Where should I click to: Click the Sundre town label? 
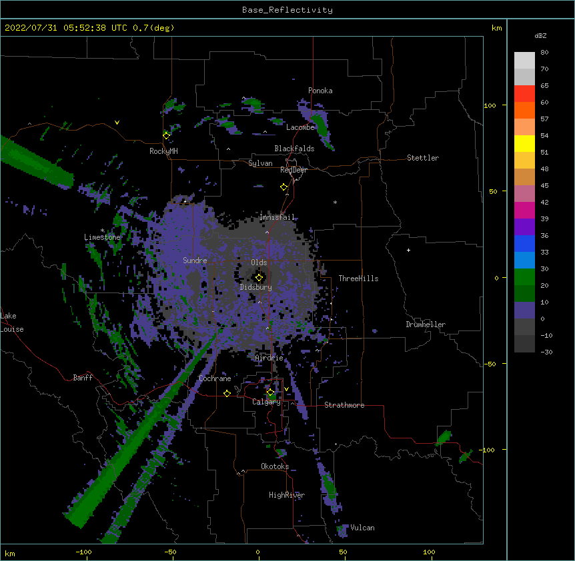pos(195,261)
